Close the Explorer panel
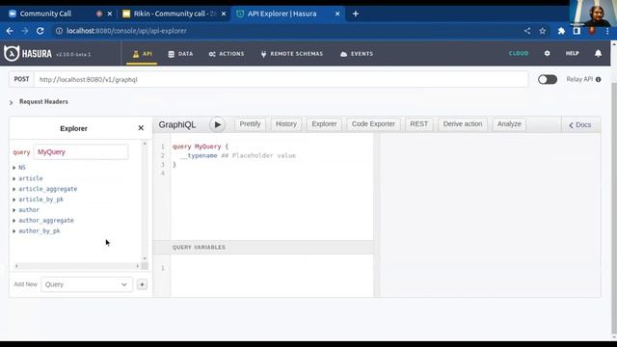 (x=141, y=128)
